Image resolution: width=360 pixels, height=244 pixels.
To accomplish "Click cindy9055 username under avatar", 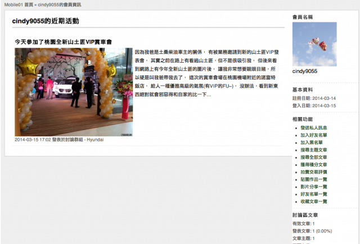I will pos(305,71).
